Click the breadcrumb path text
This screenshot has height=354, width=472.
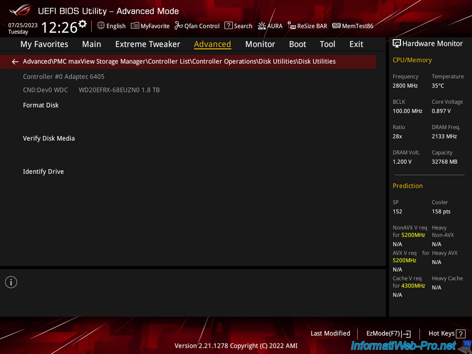(x=179, y=61)
